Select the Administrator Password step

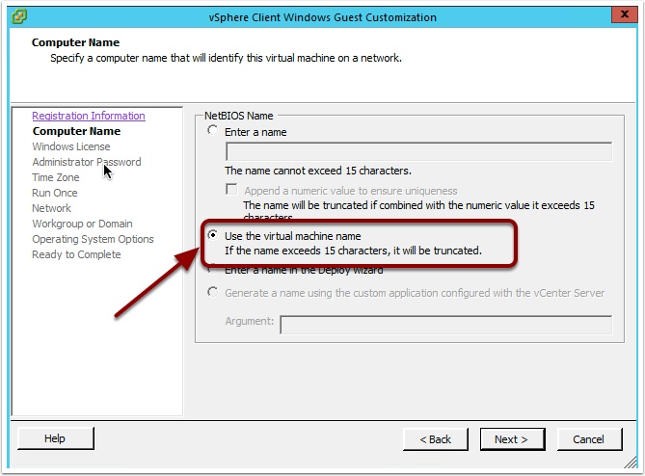(87, 162)
